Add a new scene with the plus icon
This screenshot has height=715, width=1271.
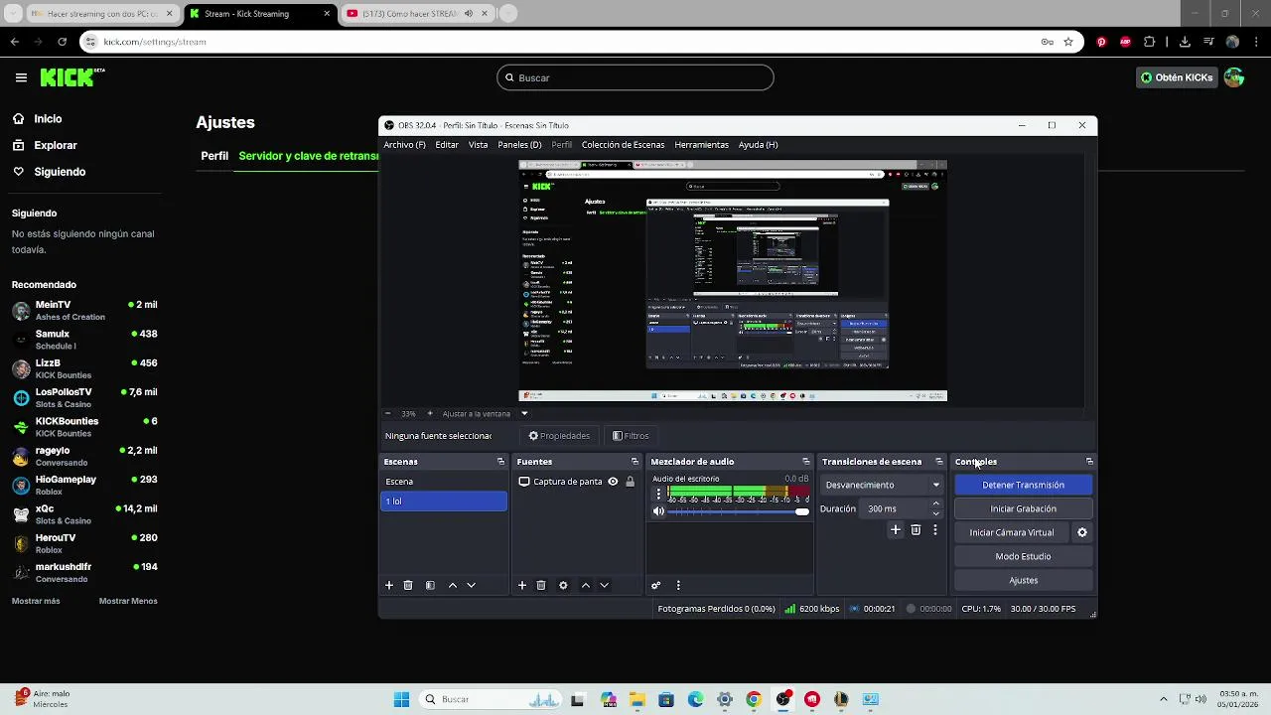389,586
